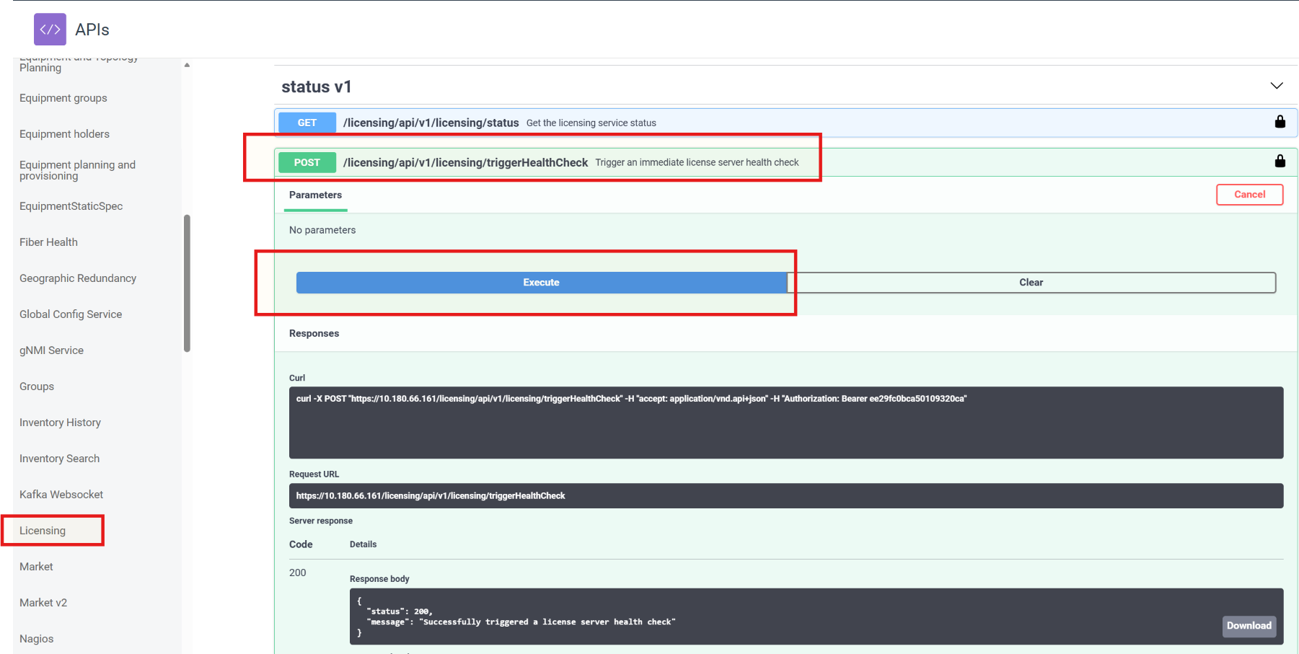Click the lock icon on GET status row
Screen dimensions: 1299x654
[x=1280, y=122]
